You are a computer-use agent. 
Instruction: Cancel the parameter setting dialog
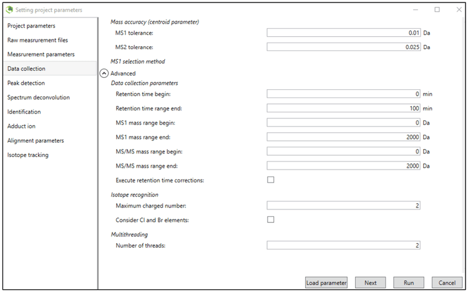(447, 282)
